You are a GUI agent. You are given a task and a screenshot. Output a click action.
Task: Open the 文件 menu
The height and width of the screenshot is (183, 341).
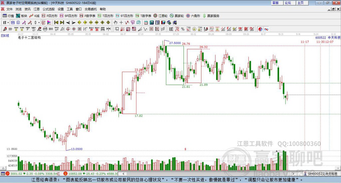point(10,9)
